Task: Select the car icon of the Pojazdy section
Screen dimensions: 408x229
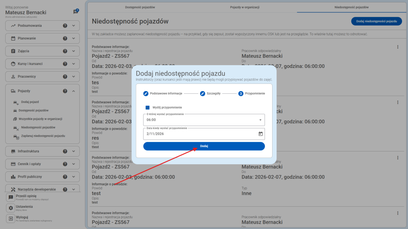Action: [14, 90]
